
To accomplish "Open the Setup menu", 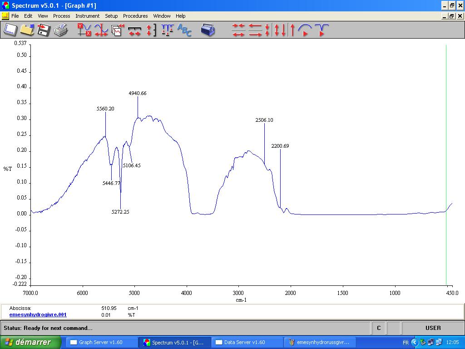I will [x=111, y=16].
